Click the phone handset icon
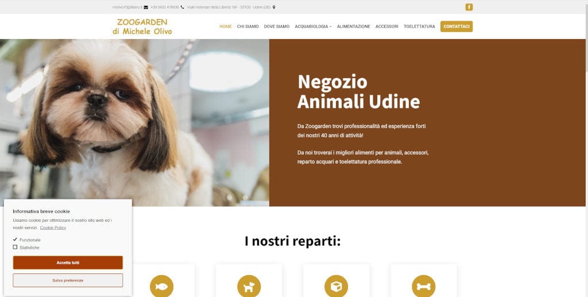The height and width of the screenshot is (297, 588). point(182,7)
